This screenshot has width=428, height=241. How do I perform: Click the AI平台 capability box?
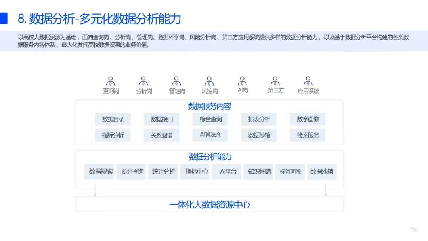pos(227,172)
